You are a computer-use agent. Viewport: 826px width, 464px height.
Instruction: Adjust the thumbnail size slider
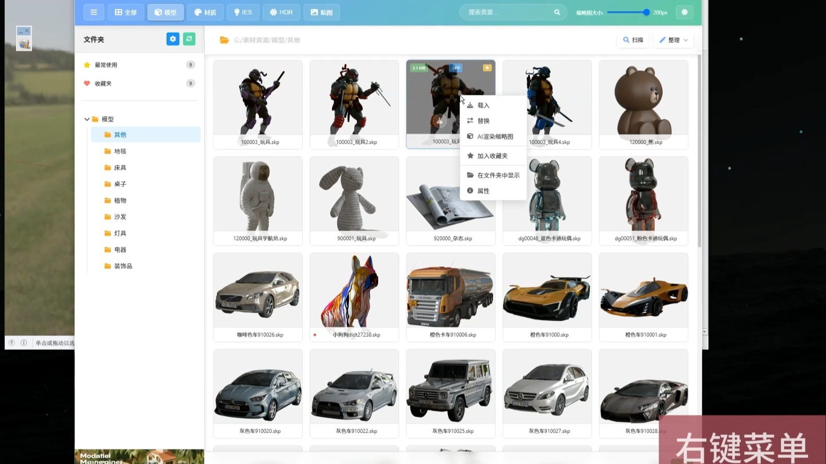pos(629,12)
